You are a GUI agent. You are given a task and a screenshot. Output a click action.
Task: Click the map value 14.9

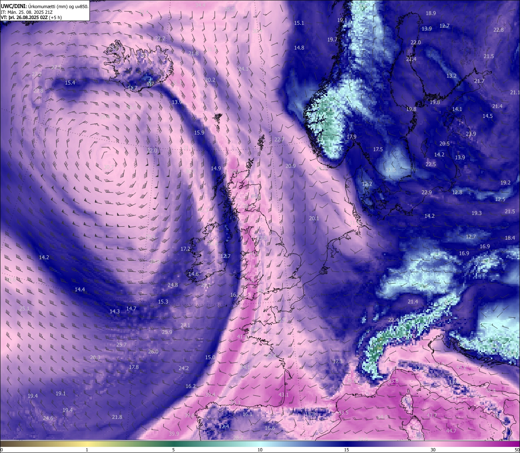coord(216,169)
